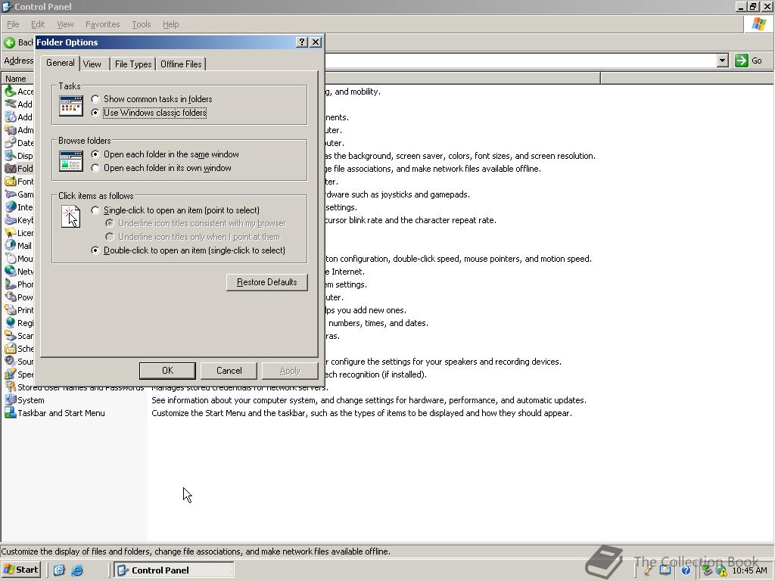Screen dimensions: 775x581
Task: Open the Regional and Language Options icon
Action: click(x=11, y=322)
